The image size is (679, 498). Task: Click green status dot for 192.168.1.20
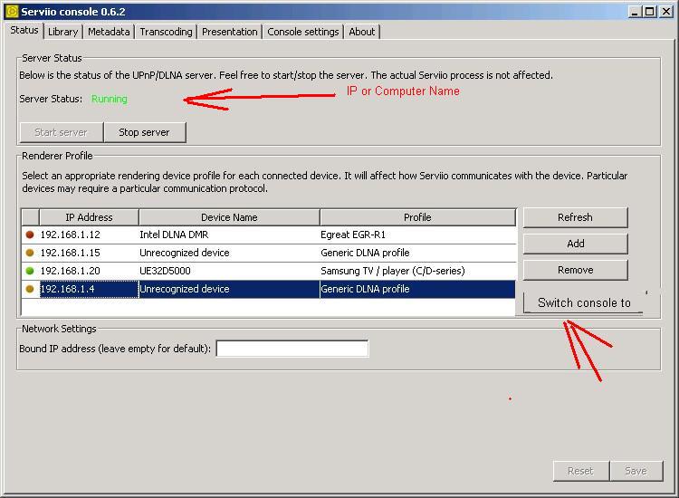(30, 271)
